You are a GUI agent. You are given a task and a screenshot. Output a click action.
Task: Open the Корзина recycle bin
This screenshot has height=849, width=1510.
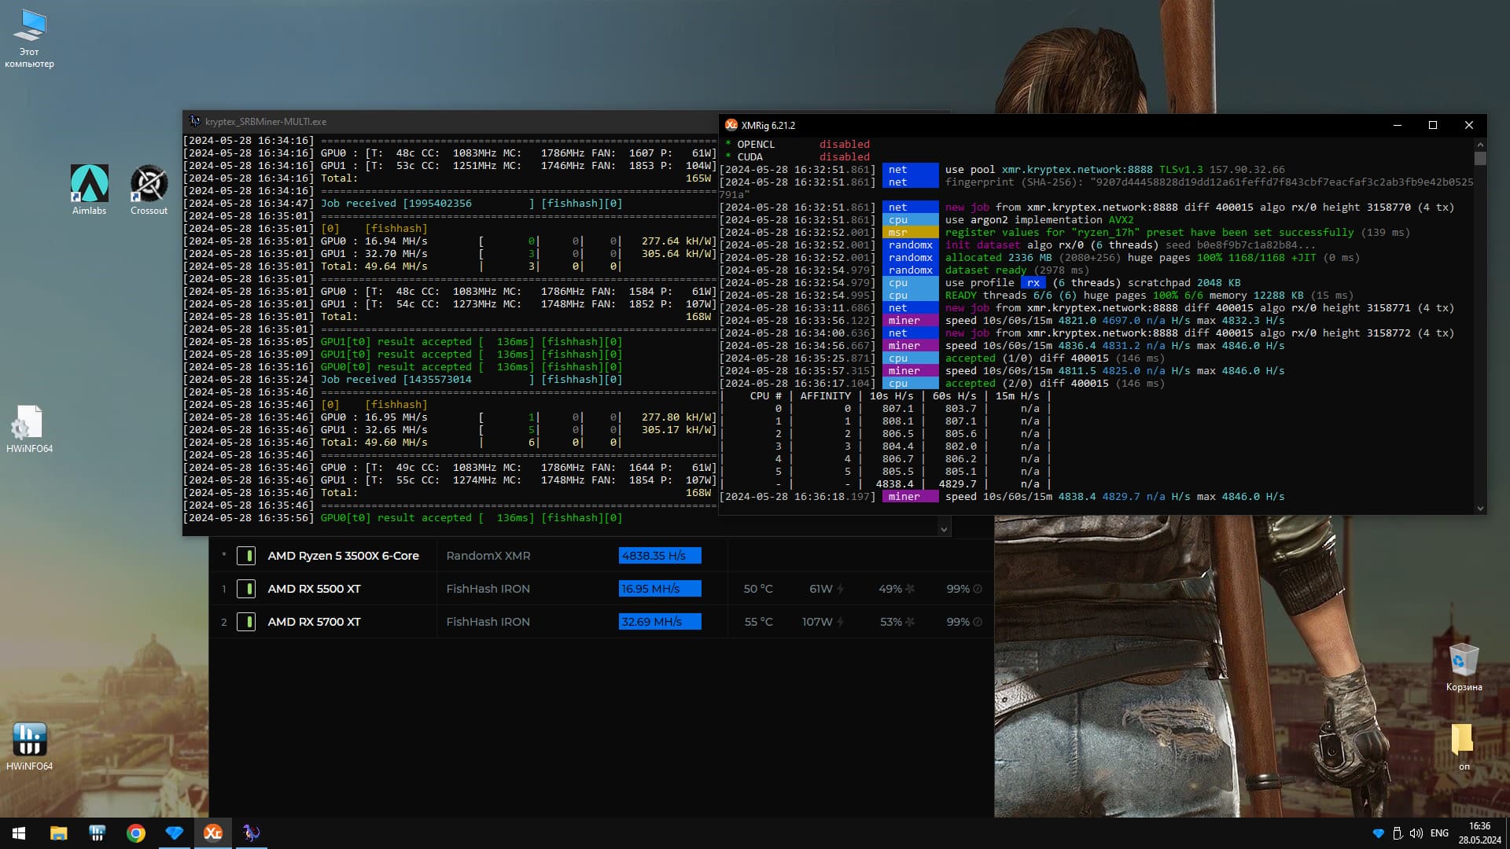point(1464,667)
